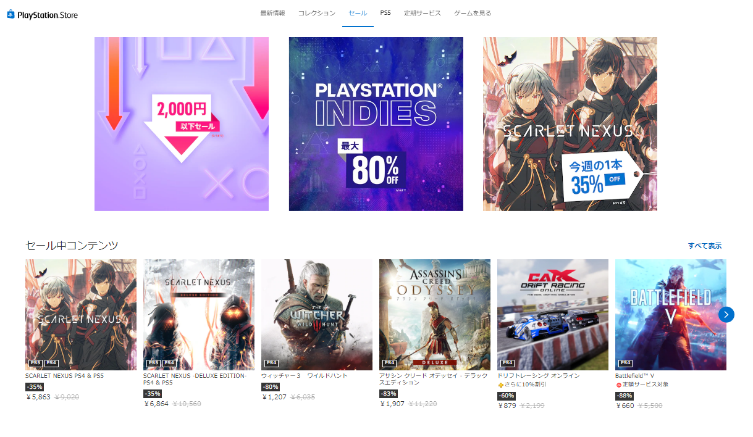Open the SCARLET NEXUS PS4 & PS5 title link
The width and height of the screenshot is (753, 437).
coord(65,375)
